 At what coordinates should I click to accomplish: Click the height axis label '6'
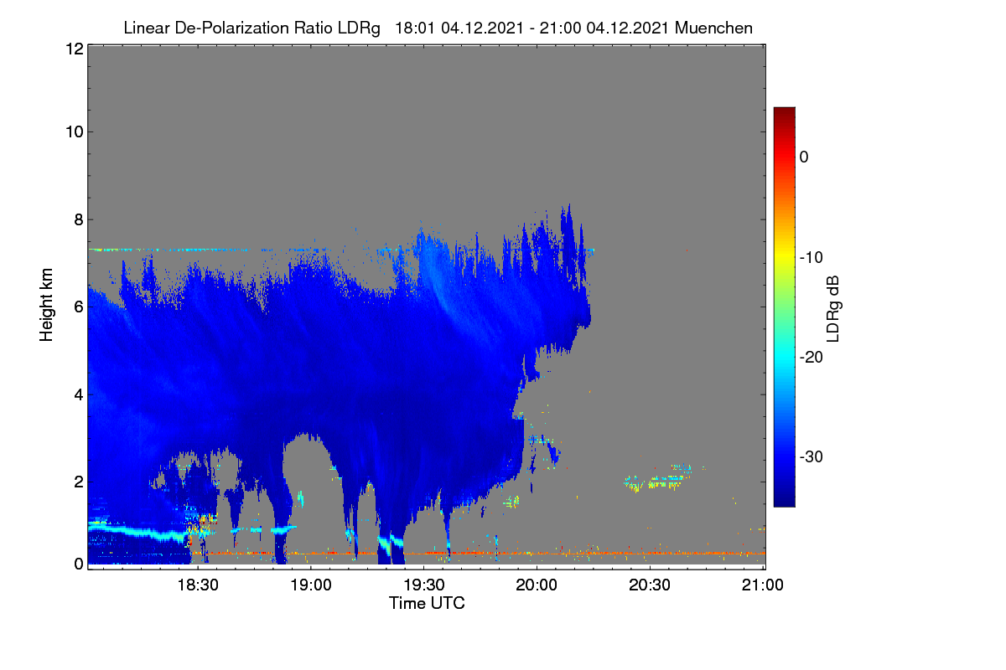click(x=79, y=307)
